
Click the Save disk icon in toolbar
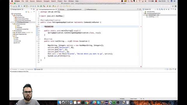point(14,6)
